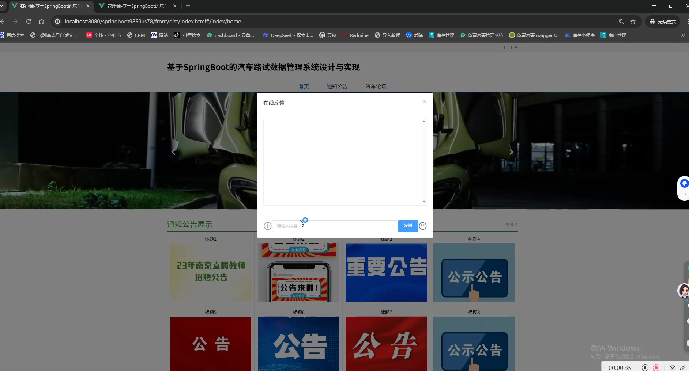The width and height of the screenshot is (689, 371).
Task: Reload the page with refresh icon
Action: tap(29, 22)
